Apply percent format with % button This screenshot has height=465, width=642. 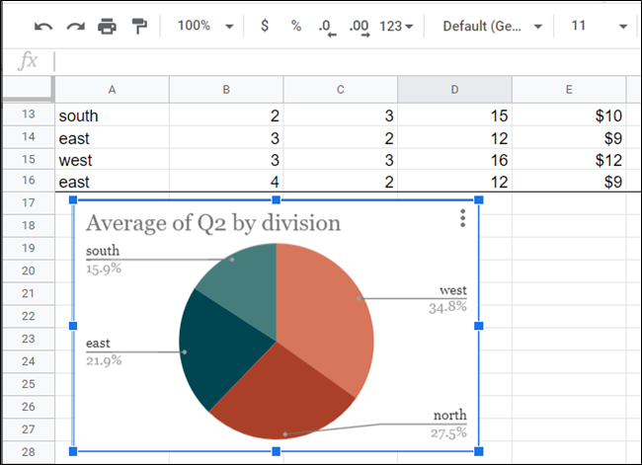coord(296,27)
